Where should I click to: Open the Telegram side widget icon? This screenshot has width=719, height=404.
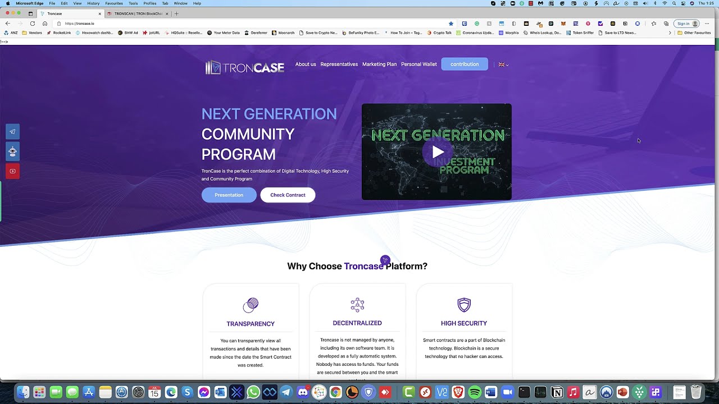point(12,131)
